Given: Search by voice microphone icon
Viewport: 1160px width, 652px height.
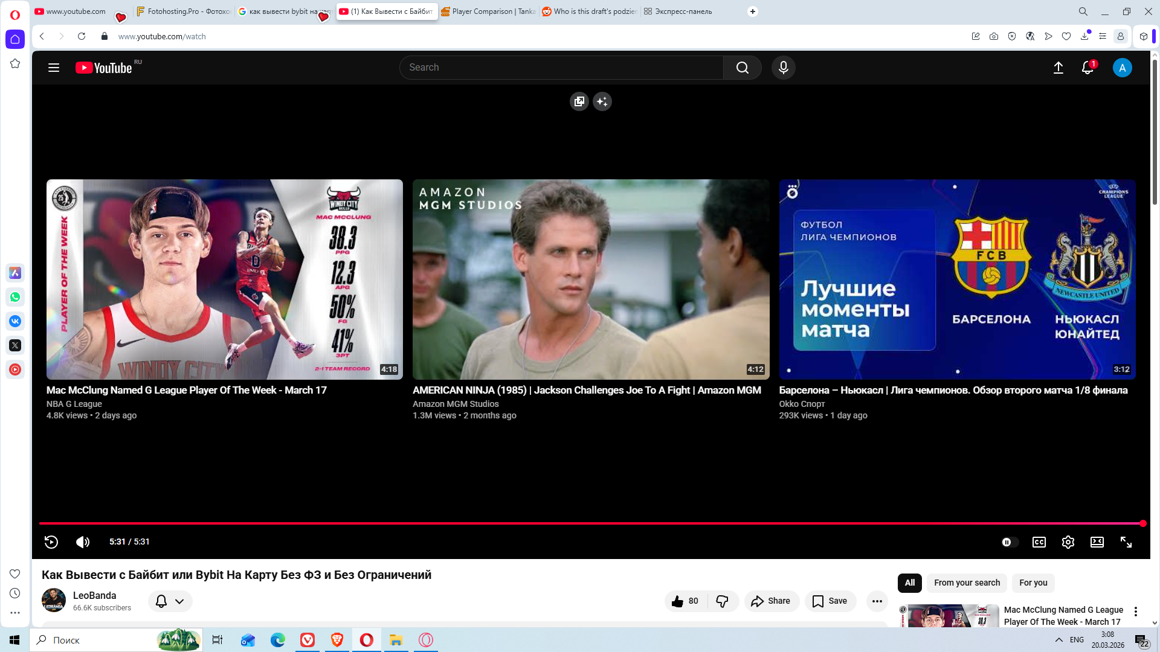Looking at the screenshot, I should point(783,68).
